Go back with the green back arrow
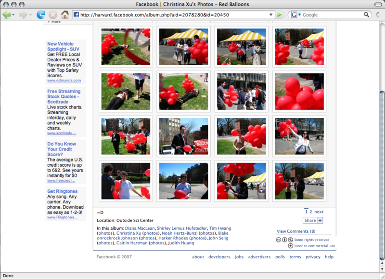This screenshot has width=385, height=279. [6, 15]
